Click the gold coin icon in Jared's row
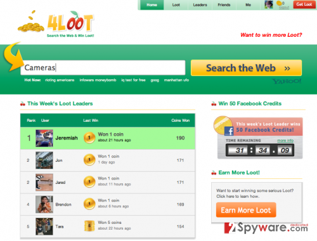Image resolution: width=317 pixels, height=241 pixels. pyautogui.click(x=89, y=182)
